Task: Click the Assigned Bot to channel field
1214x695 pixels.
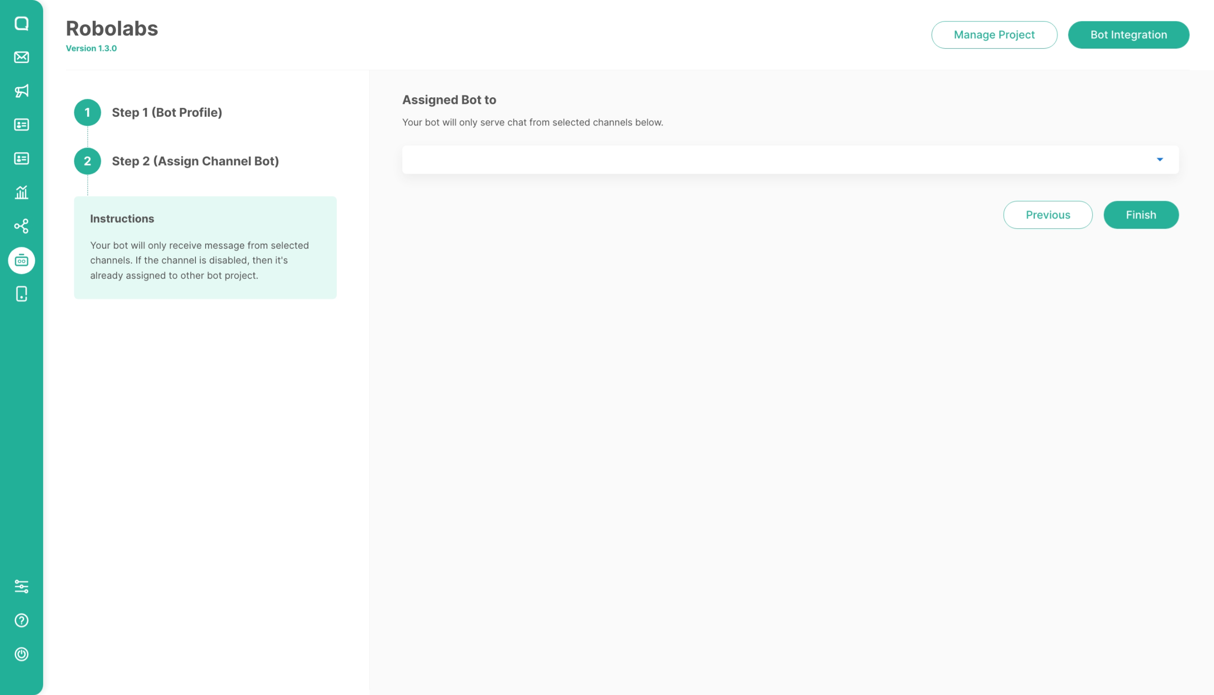Action: (x=764, y=159)
